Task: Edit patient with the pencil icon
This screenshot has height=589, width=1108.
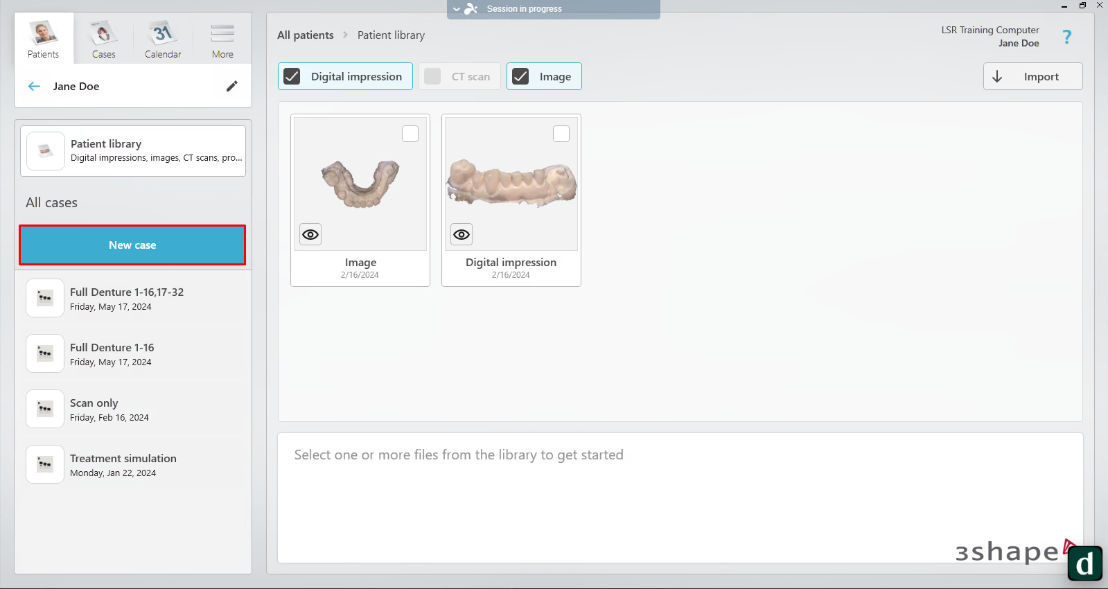Action: 232,86
